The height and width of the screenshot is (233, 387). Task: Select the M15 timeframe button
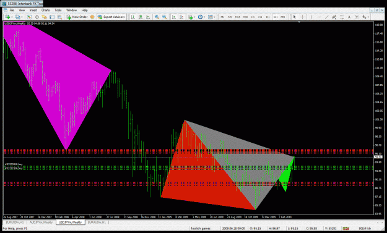click(x=237, y=17)
